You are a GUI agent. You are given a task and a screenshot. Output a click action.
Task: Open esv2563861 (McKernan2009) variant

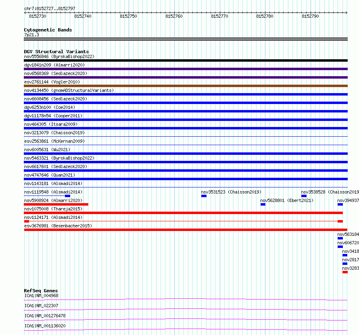point(54,141)
